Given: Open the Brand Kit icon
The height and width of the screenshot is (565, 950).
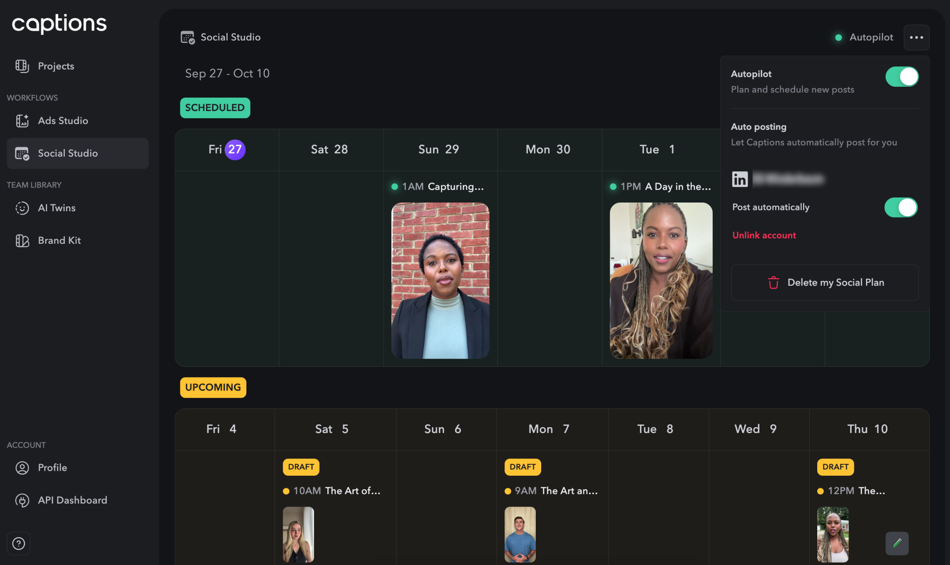Looking at the screenshot, I should [22, 241].
